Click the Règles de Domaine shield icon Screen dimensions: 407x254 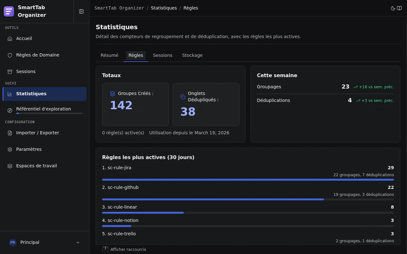10,55
